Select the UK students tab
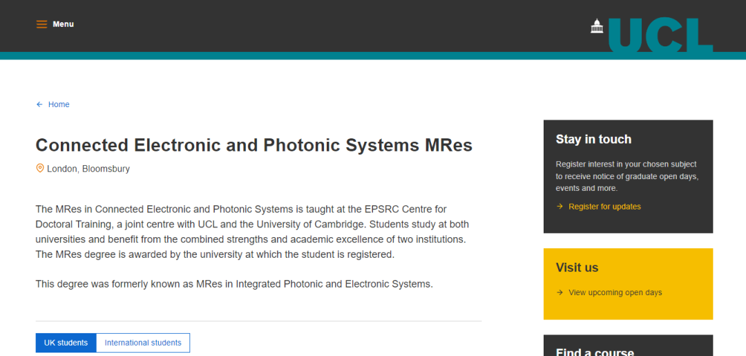 point(66,343)
